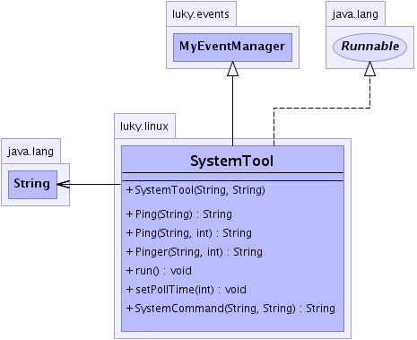Screen dimensions: 417x340
Task: Select the luky.linux package tab
Action: coord(144,126)
